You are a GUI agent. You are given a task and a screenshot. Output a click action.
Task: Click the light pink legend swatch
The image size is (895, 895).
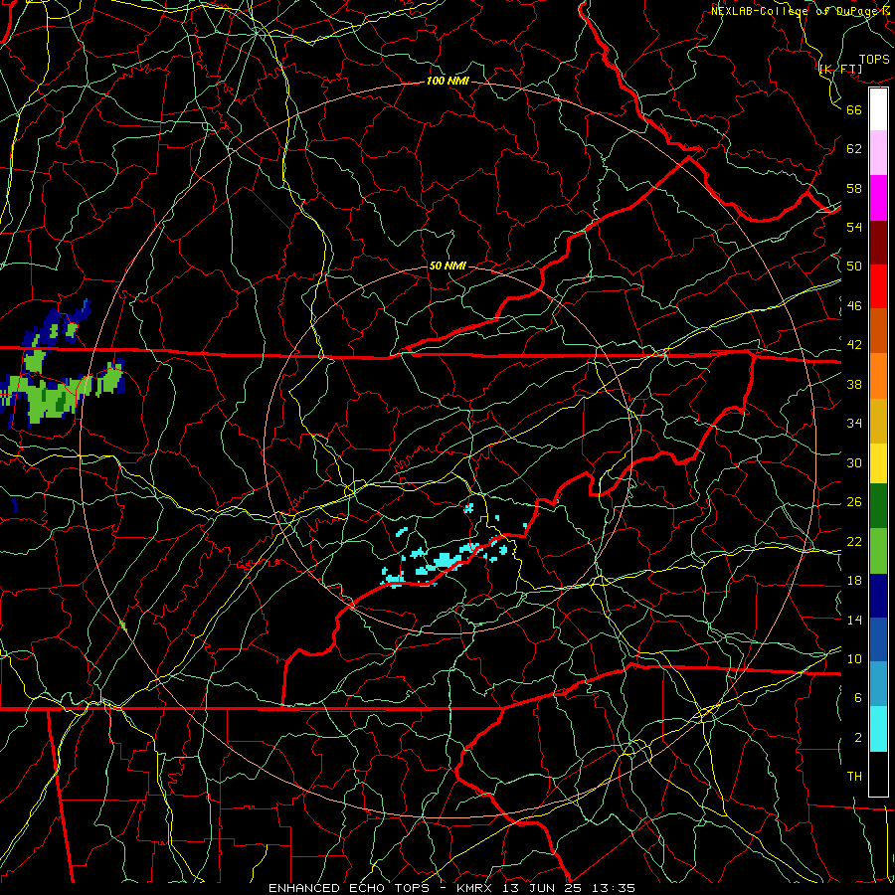tap(878, 153)
